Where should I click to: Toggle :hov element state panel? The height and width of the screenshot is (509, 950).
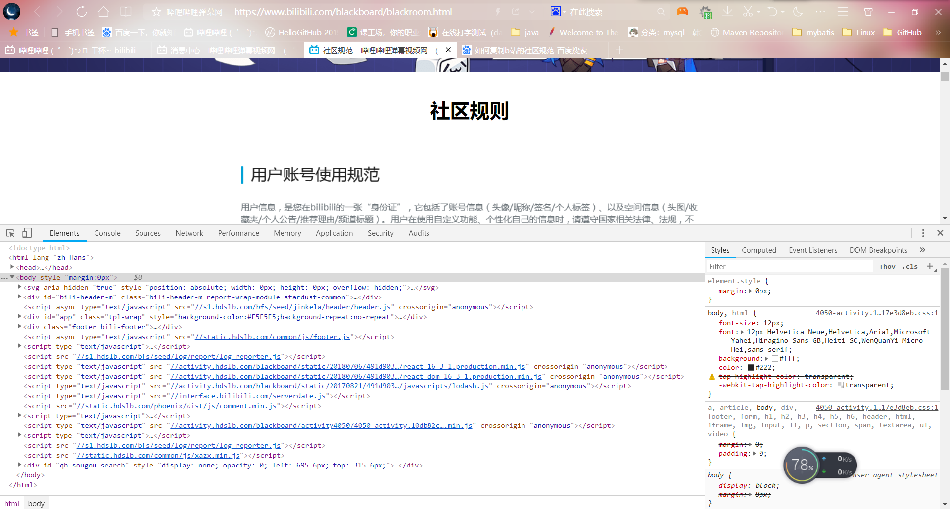(x=888, y=266)
